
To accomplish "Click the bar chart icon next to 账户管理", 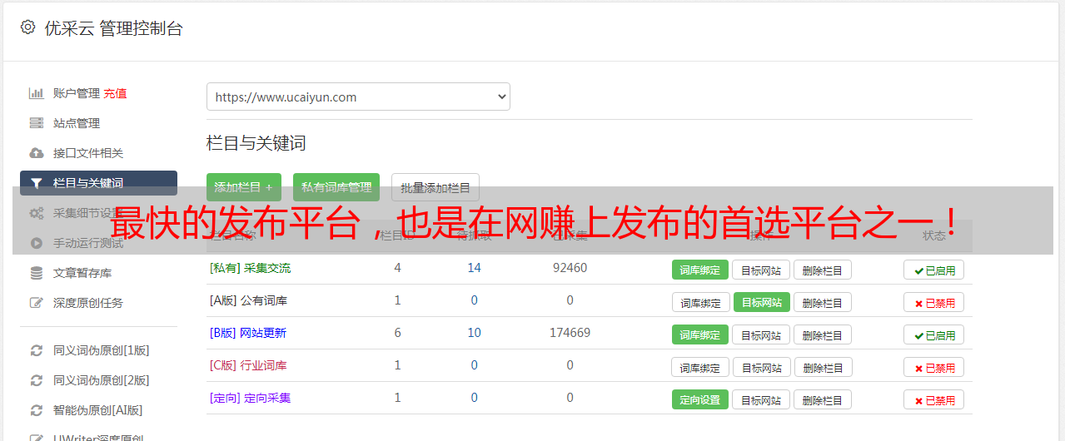I will click(36, 93).
